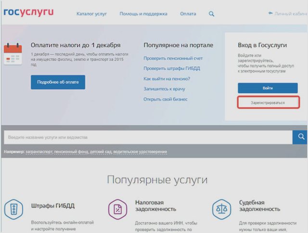The width and height of the screenshot is (308, 233).
Task: Open Как выйти на пенсию? link
Action: click(167, 79)
